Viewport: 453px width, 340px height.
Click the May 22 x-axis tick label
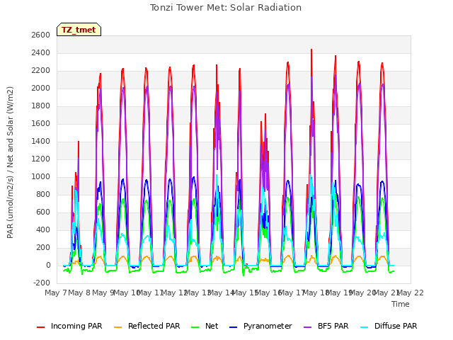(411, 293)
